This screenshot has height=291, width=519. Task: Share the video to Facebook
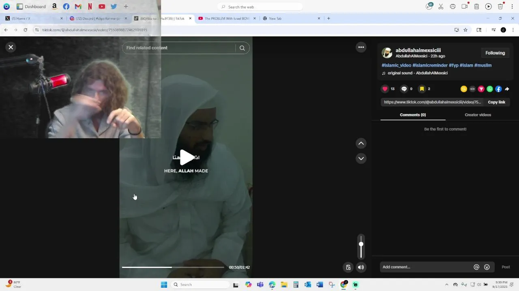498,89
